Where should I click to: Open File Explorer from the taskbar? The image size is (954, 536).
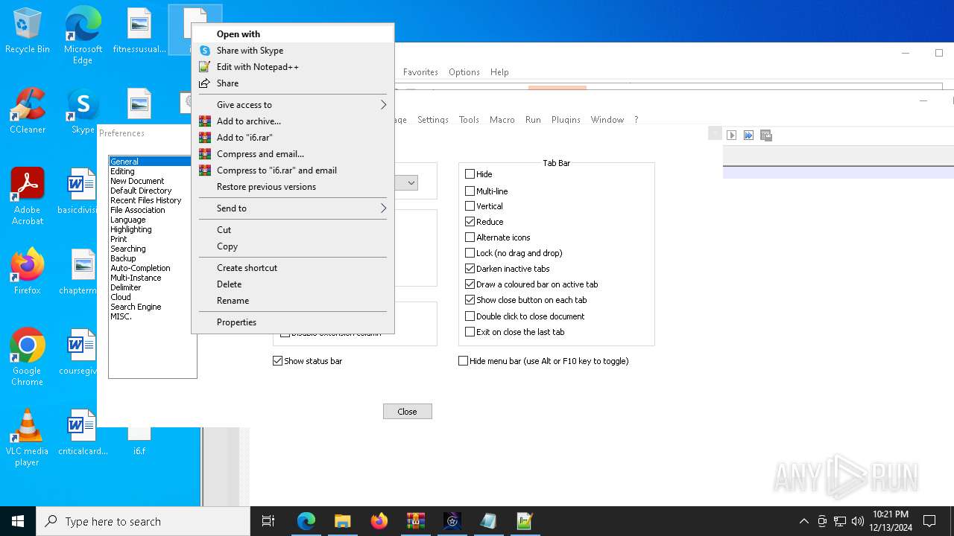[x=342, y=521]
